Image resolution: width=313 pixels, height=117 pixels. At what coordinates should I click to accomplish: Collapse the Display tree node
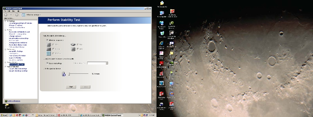(x=6, y=30)
